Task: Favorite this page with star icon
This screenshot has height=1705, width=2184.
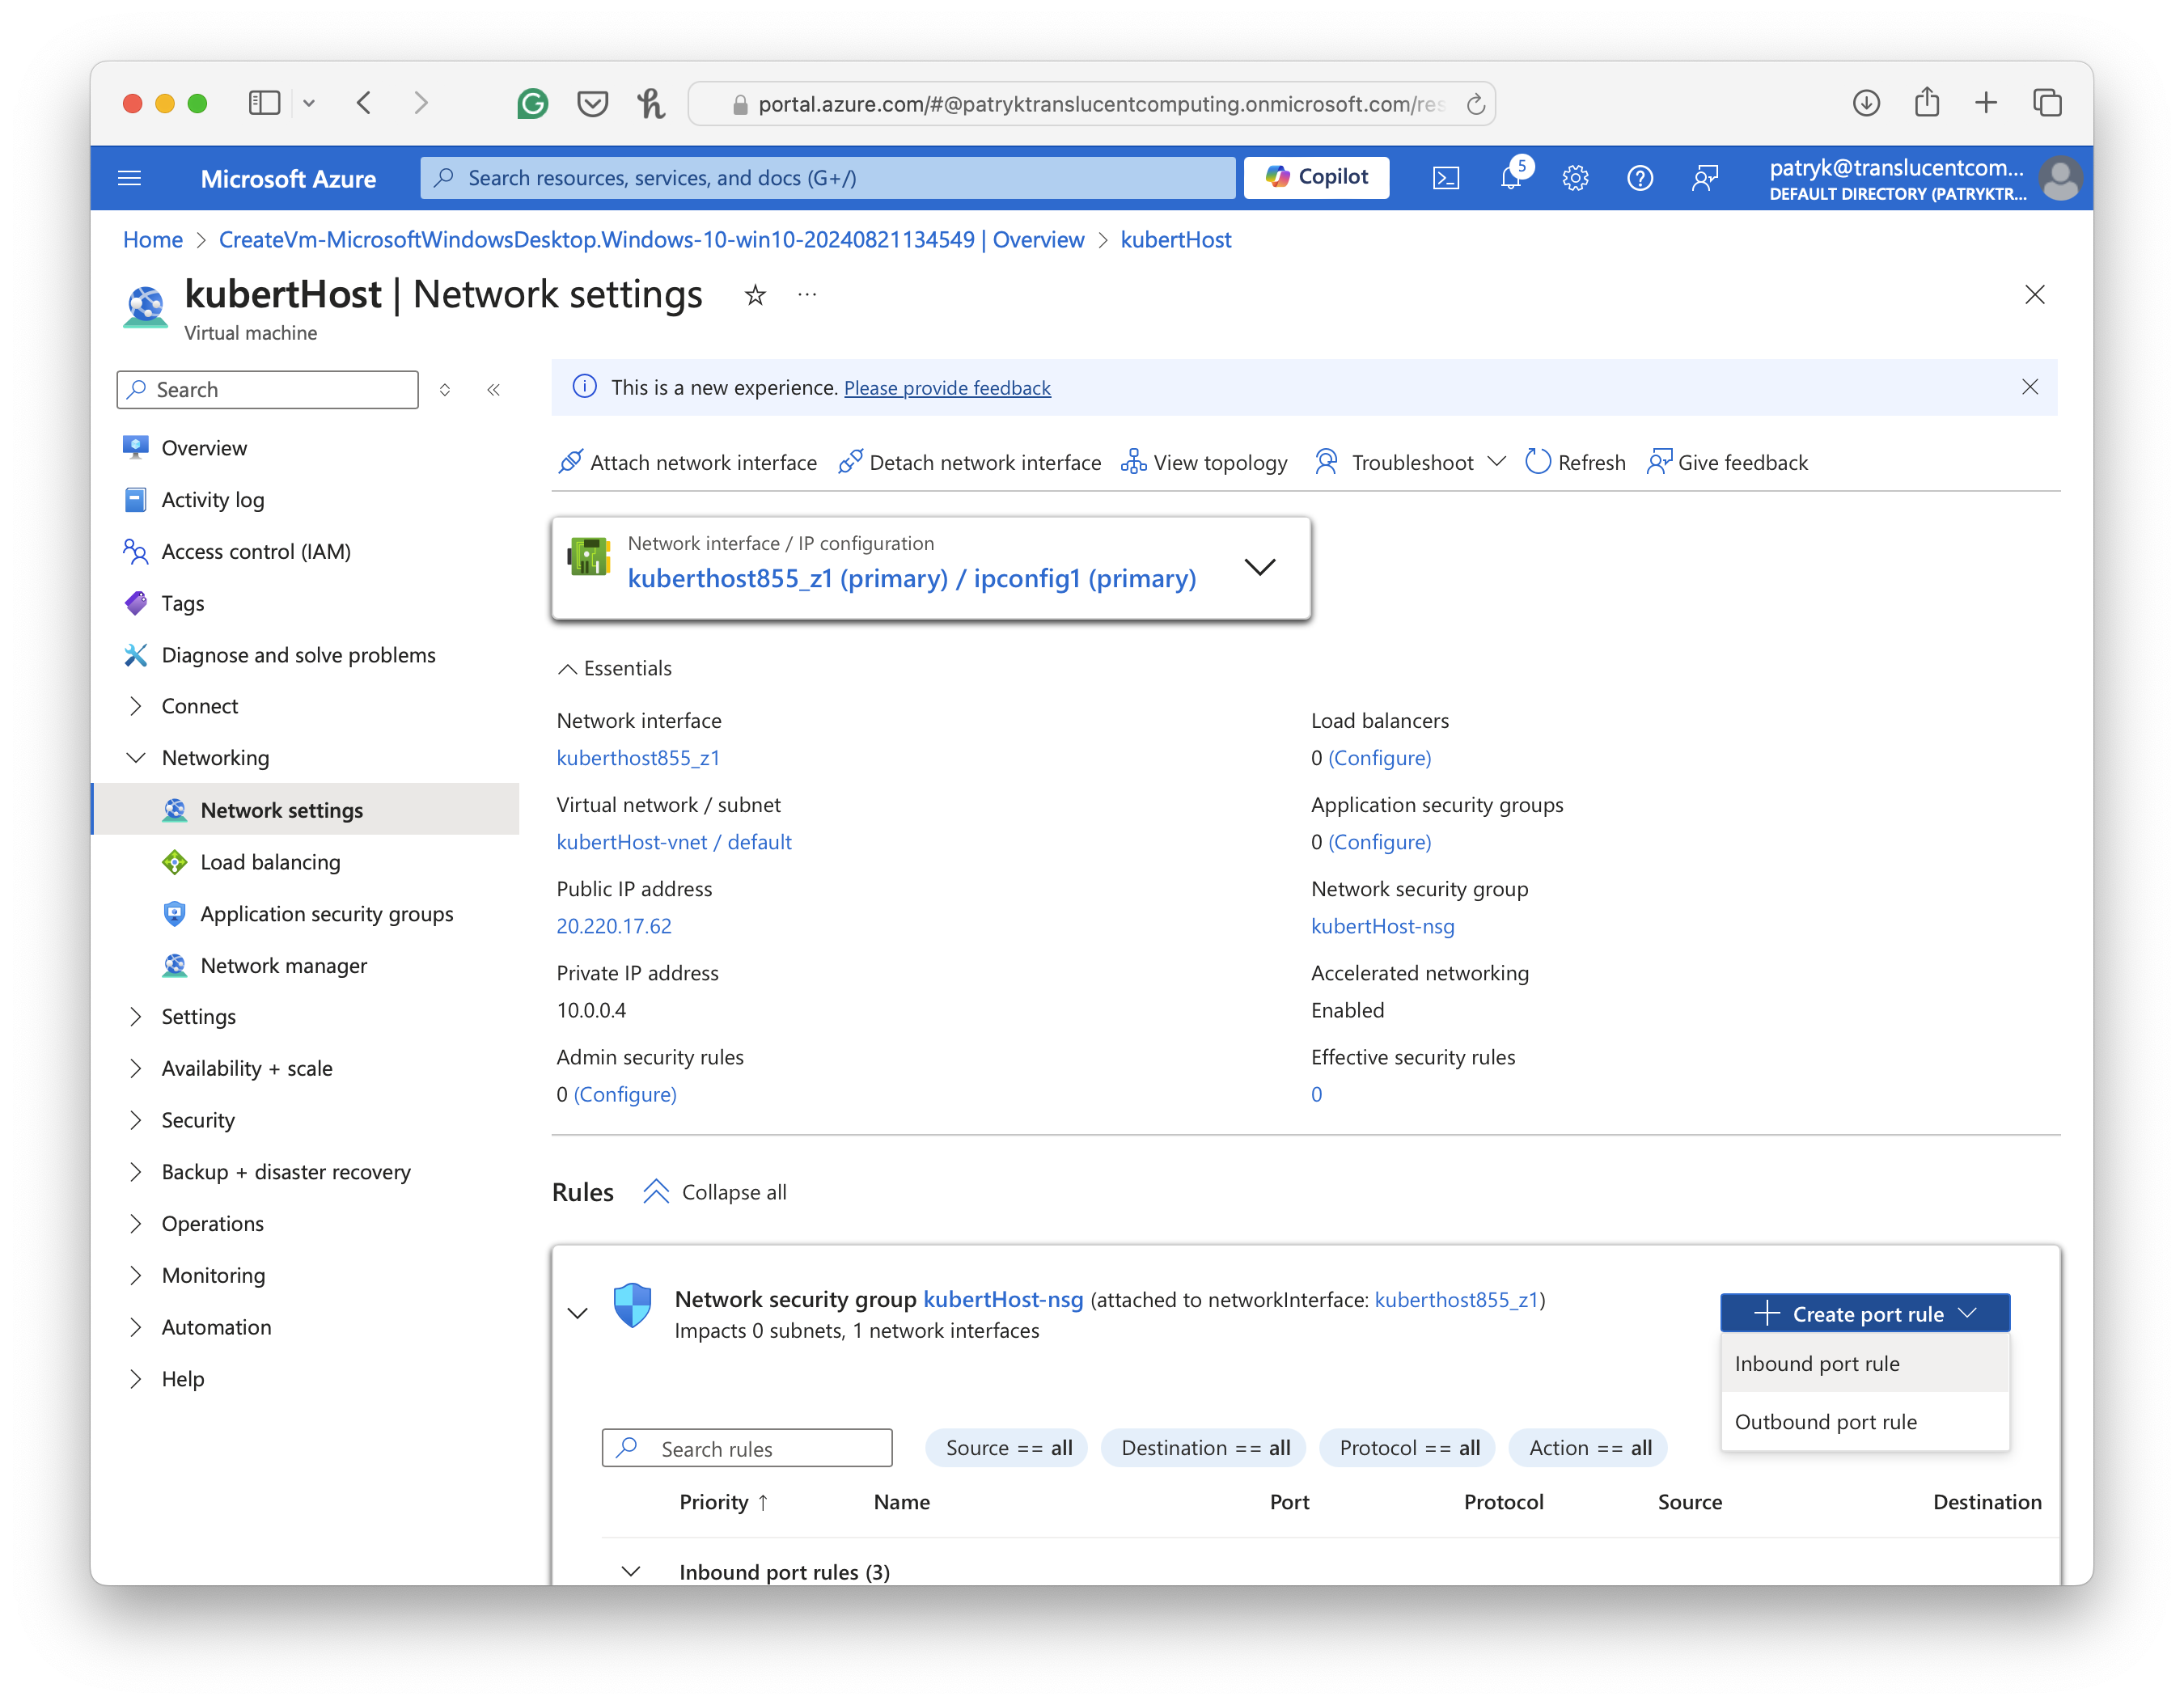Action: pos(755,295)
